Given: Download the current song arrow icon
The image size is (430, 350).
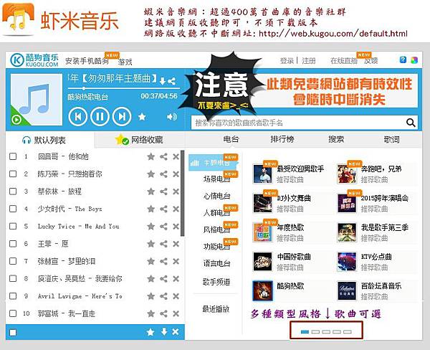Looking at the screenshot, I should (163, 81).
